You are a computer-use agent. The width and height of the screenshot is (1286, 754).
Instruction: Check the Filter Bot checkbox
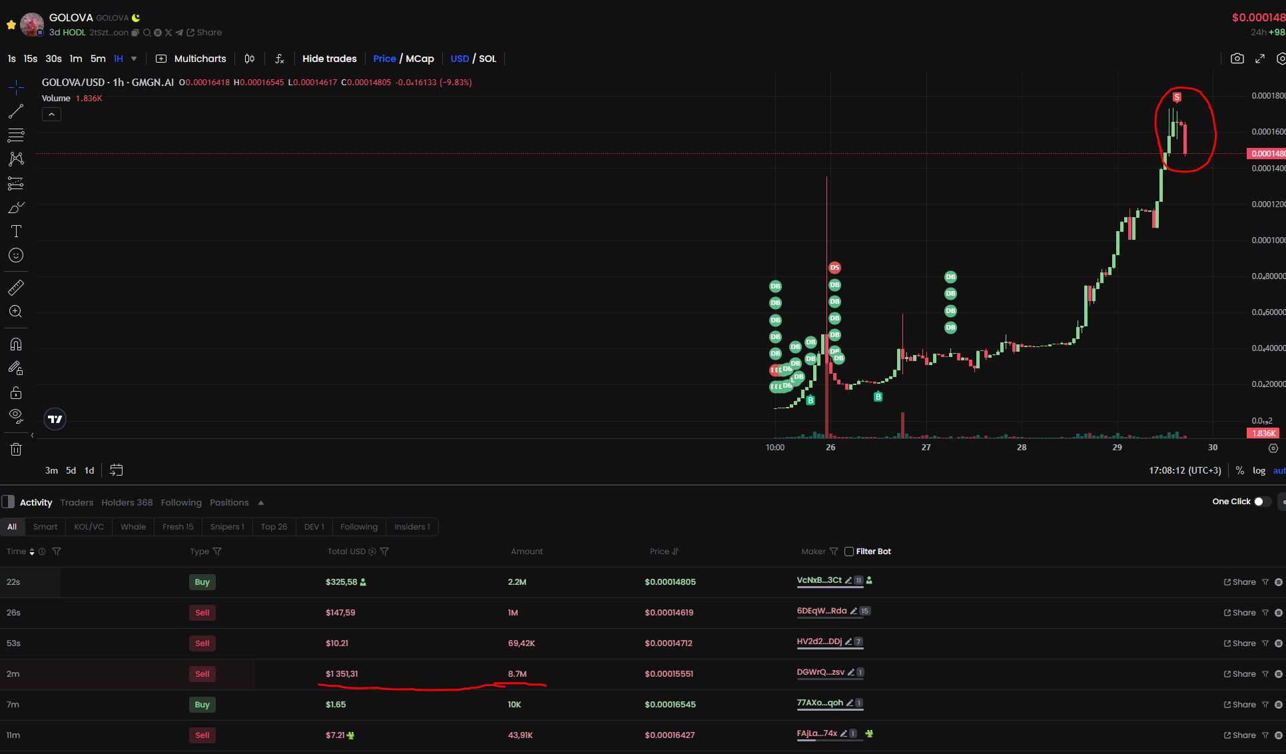tap(849, 552)
